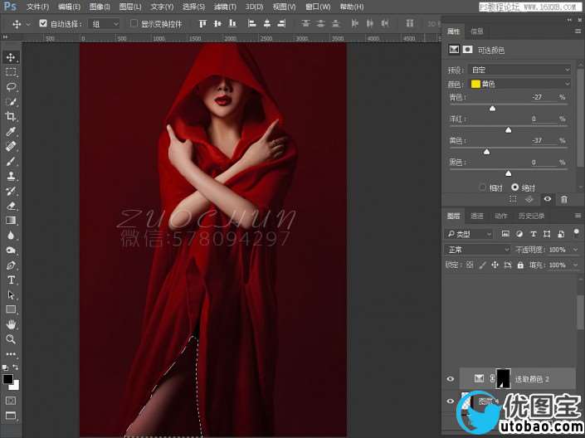Open the 滤镜(T) menu
The height and width of the screenshot is (438, 585).
[x=225, y=7]
